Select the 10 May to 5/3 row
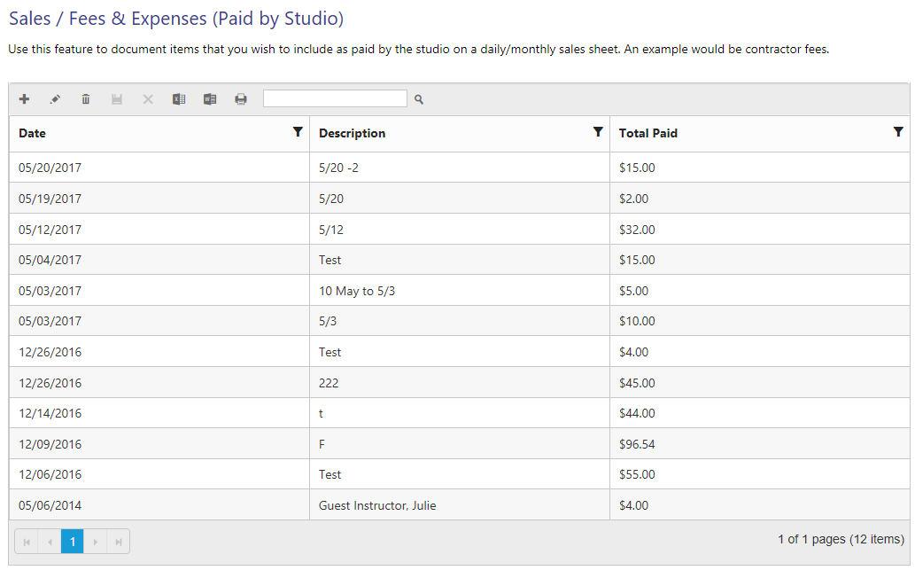The image size is (915, 578). [x=357, y=291]
